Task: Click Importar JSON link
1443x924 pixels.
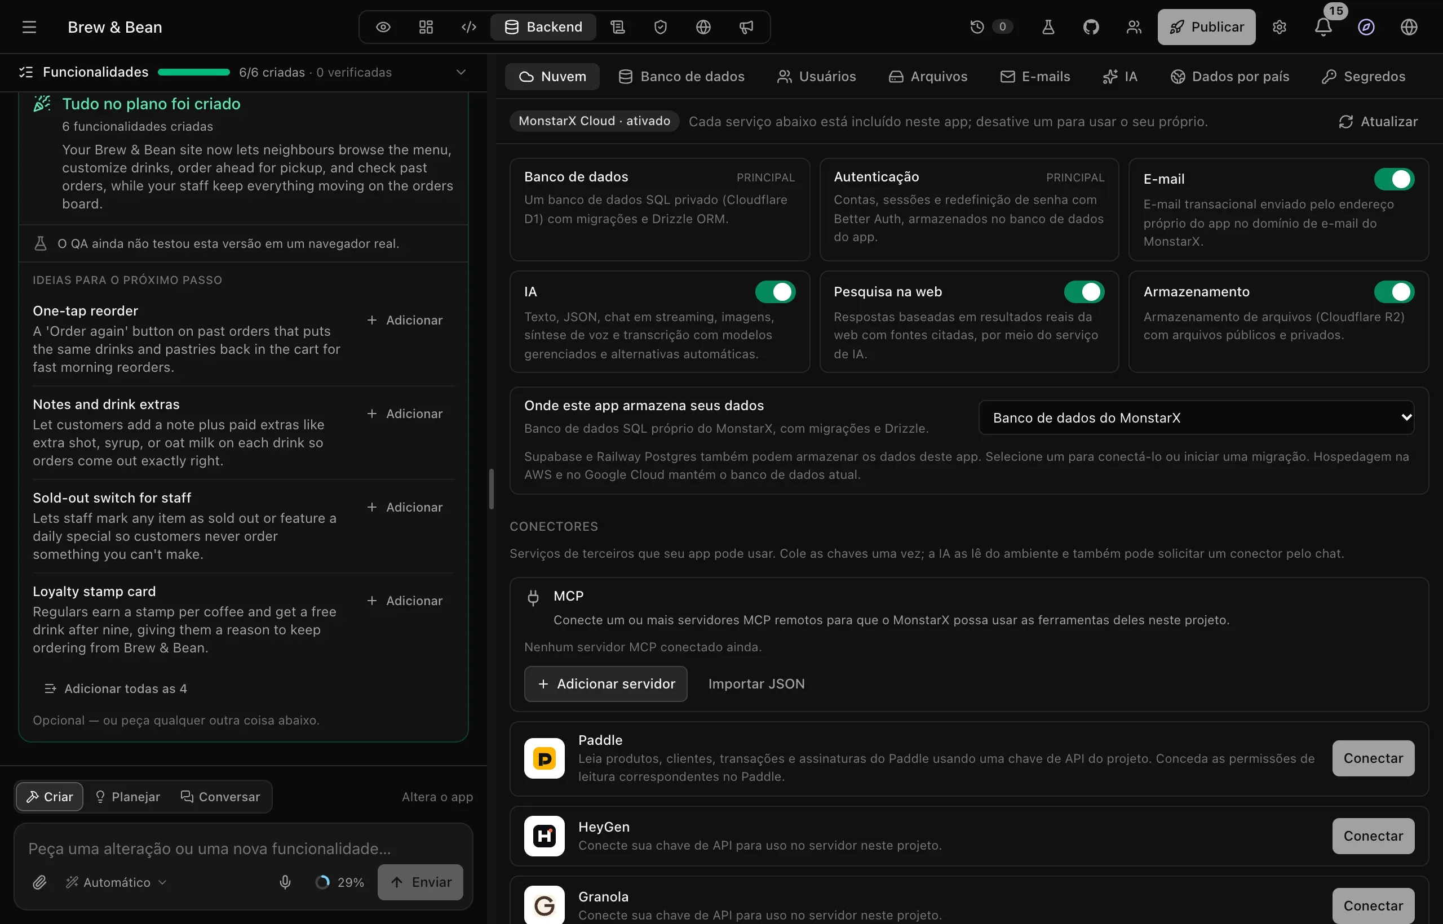Action: coord(756,683)
